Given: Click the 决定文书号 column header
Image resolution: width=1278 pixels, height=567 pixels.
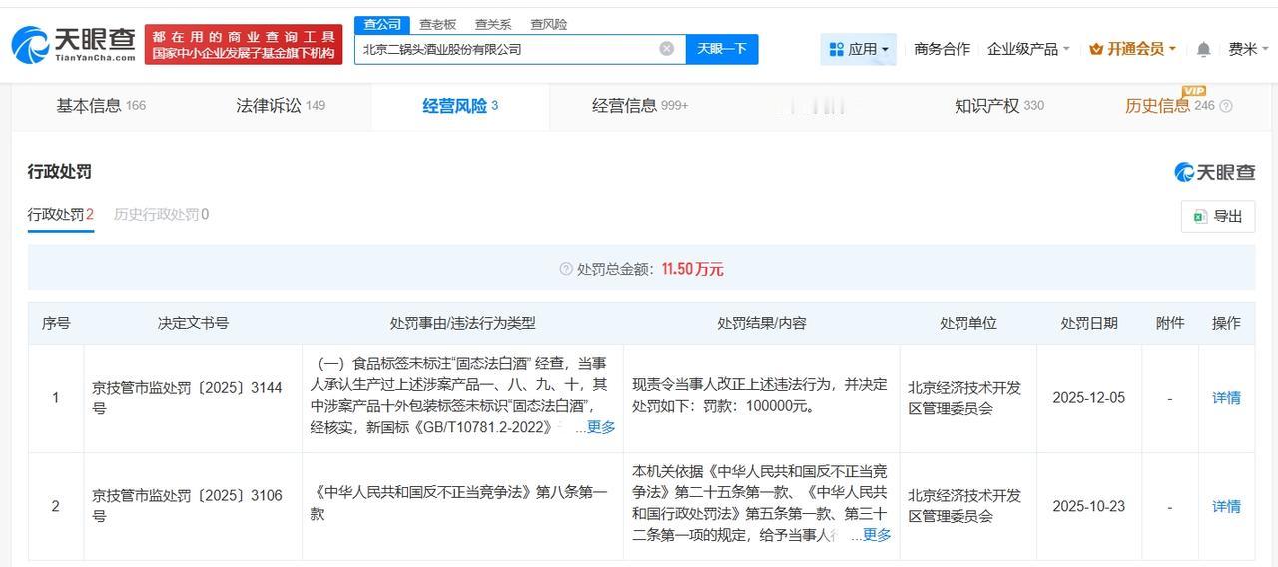Looking at the screenshot, I should (x=193, y=324).
